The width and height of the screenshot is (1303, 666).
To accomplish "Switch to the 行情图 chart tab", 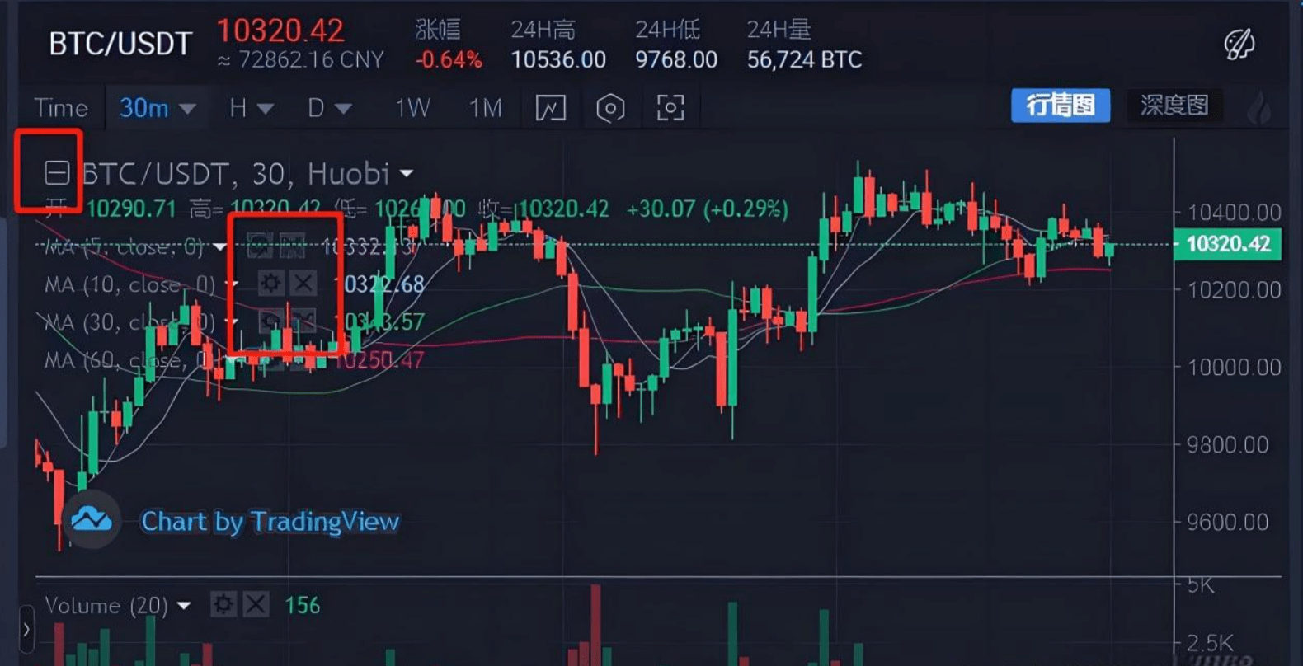I will click(x=1061, y=106).
